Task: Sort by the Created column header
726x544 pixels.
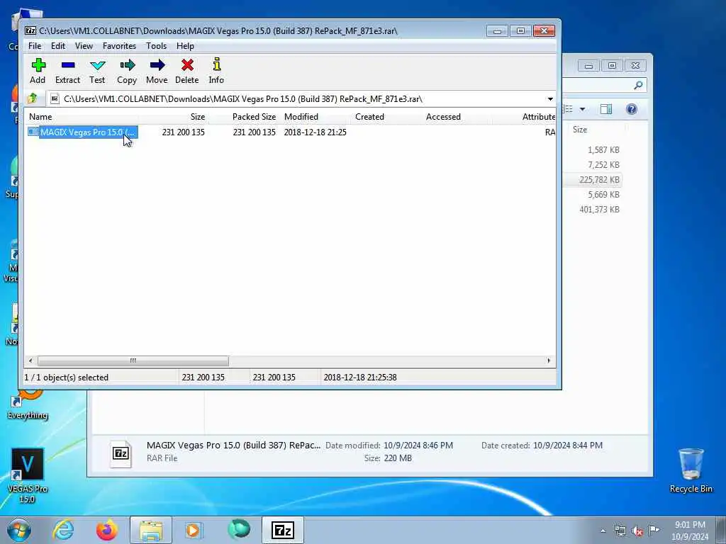Action: point(369,117)
